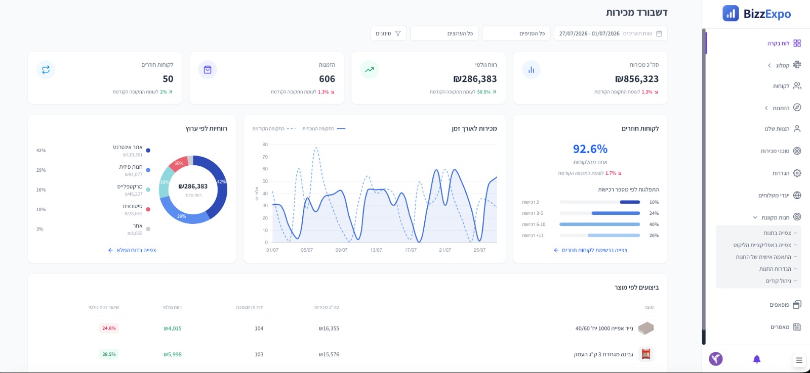Click the orders shopping bag icon
810x373 pixels.
click(208, 70)
